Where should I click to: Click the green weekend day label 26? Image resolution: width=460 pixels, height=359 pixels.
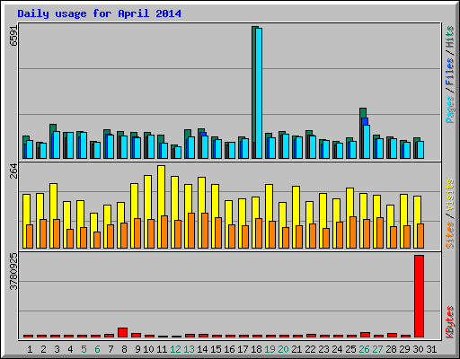[x=364, y=349]
